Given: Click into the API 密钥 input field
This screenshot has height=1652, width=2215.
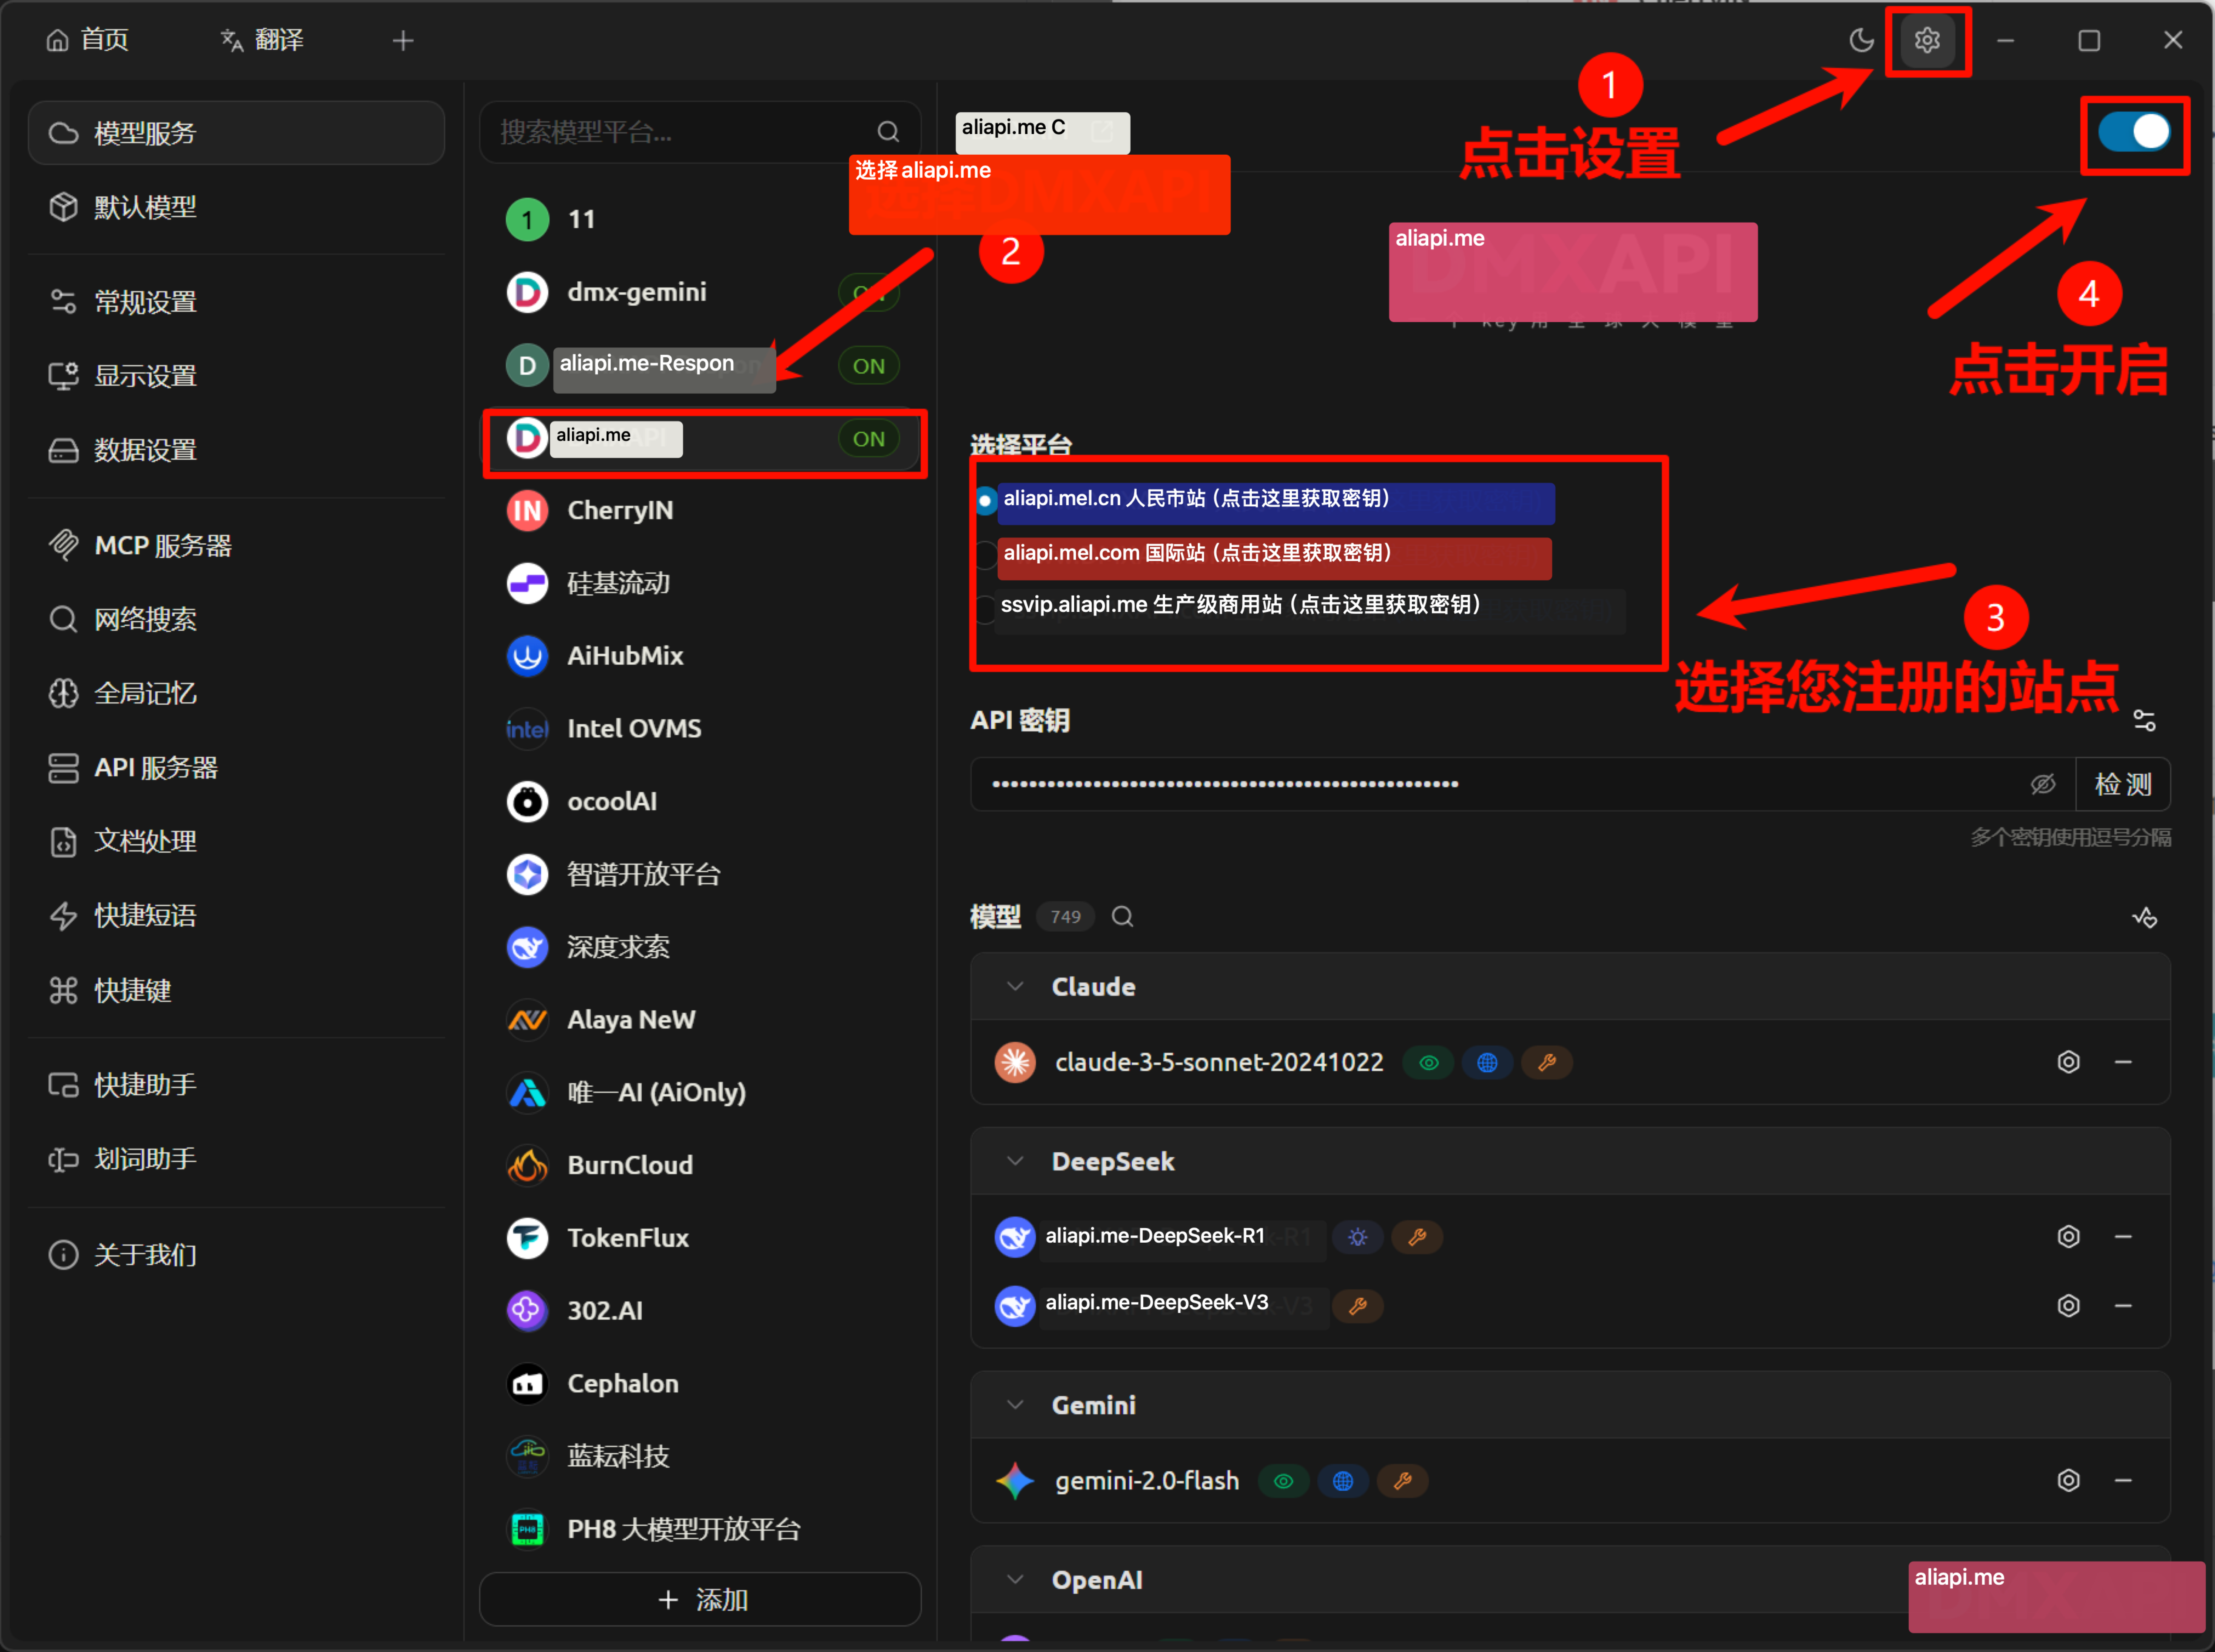Looking at the screenshot, I should click(x=1523, y=785).
